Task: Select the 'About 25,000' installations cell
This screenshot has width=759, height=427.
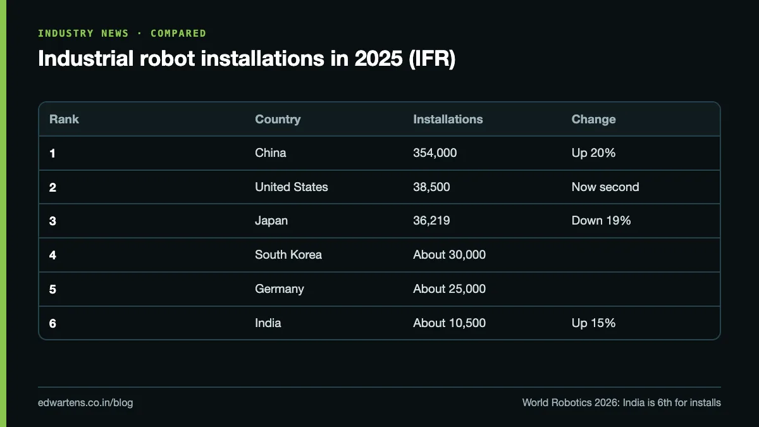Action: point(450,289)
